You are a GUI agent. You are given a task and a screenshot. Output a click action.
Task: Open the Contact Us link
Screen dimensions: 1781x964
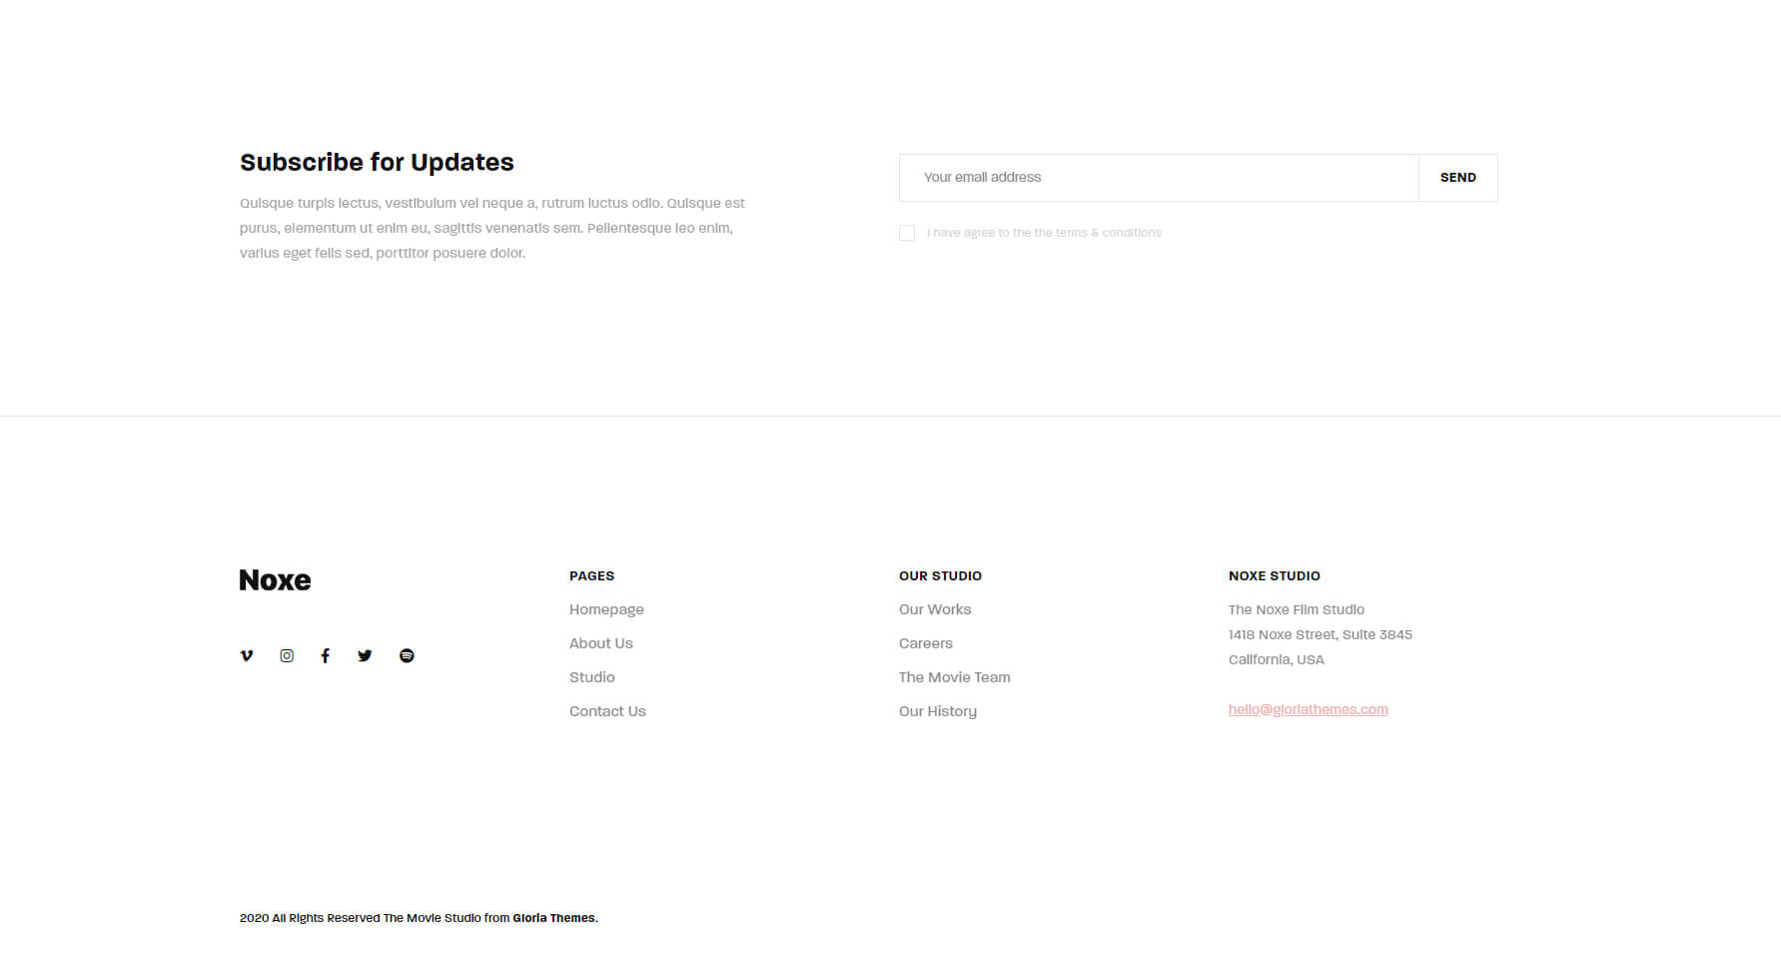pyautogui.click(x=607, y=711)
